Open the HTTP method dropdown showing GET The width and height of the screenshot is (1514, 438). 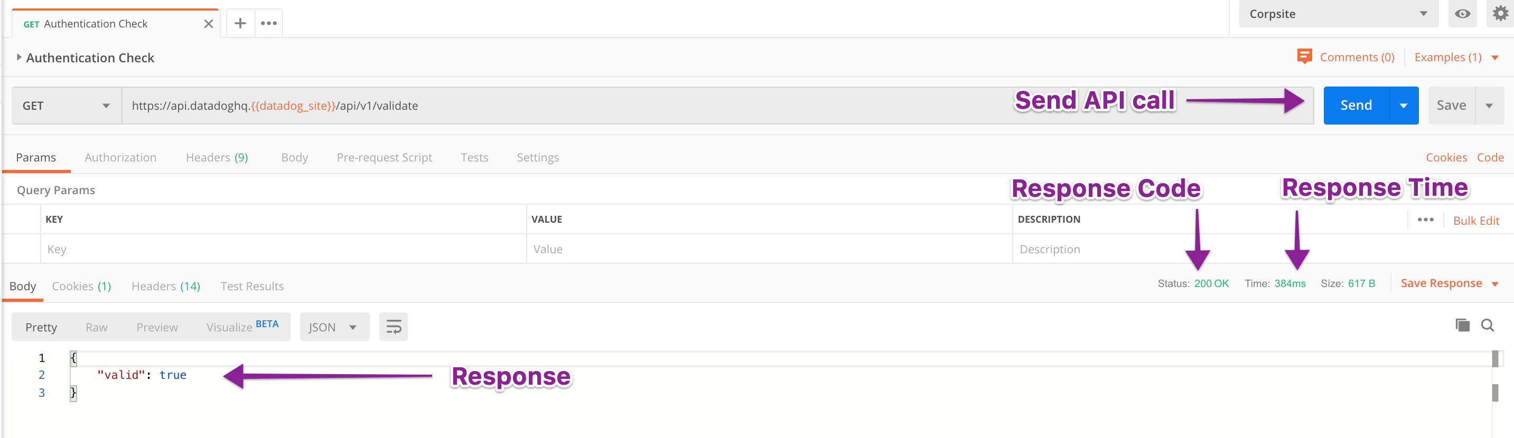point(64,105)
